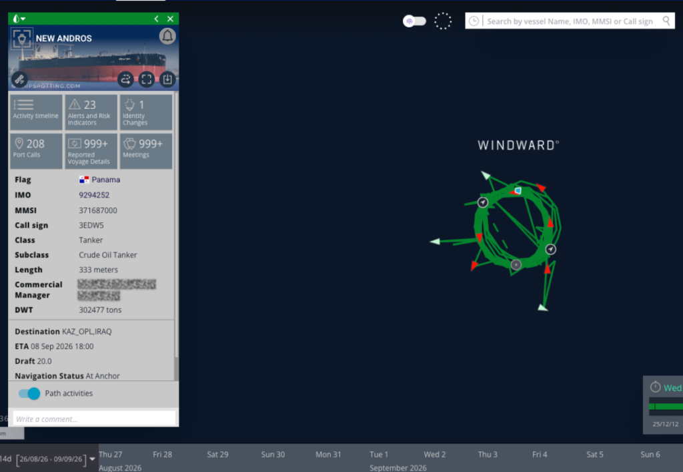Click the MMSI value 371687000
Image resolution: width=683 pixels, height=472 pixels.
(98, 210)
